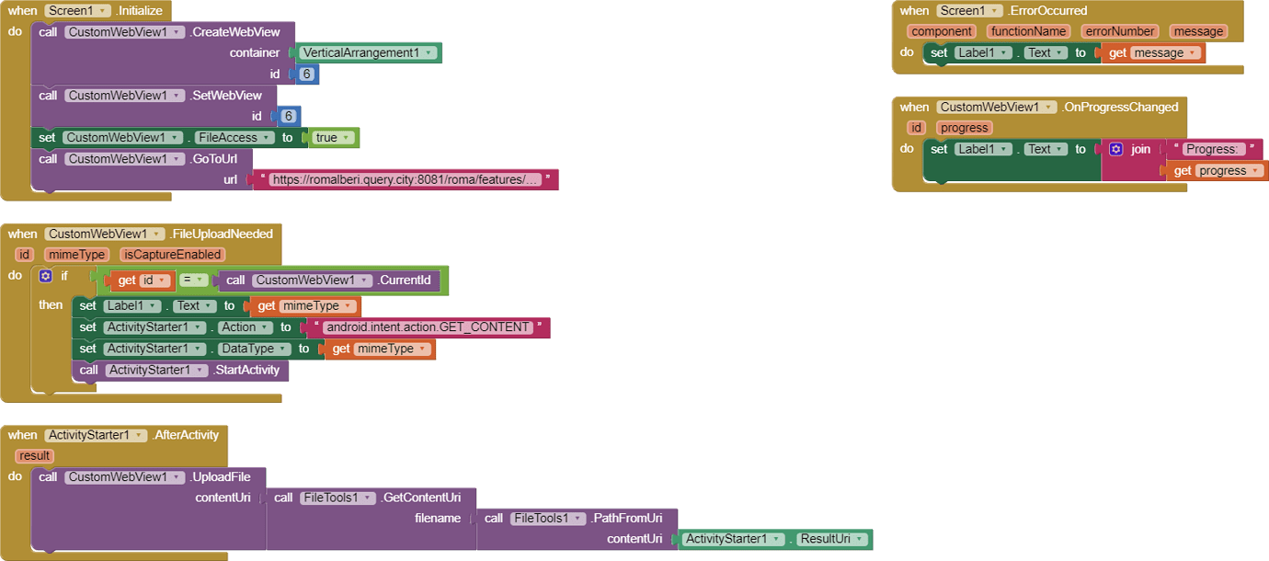
Task: Select the android.intent.action.GET_CONTENT text block
Action: coord(428,326)
